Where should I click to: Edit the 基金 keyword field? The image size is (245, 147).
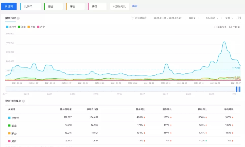coord(54,6)
